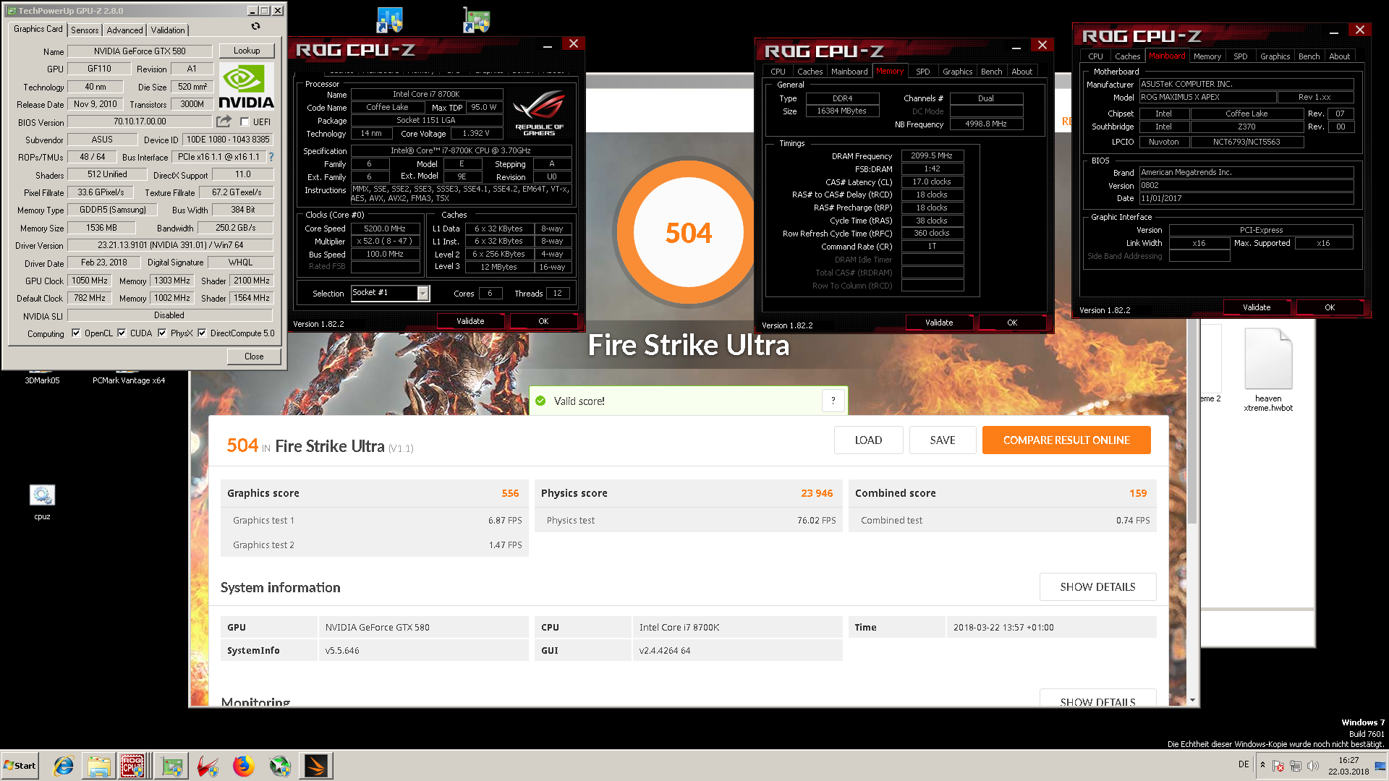
Task: Click SHOW DETAILS beside System information
Action: [x=1097, y=587]
